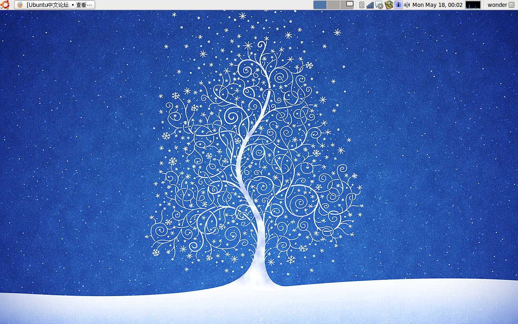Switch to the second workspace
Image resolution: width=518 pixels, height=324 pixels.
[333, 5]
